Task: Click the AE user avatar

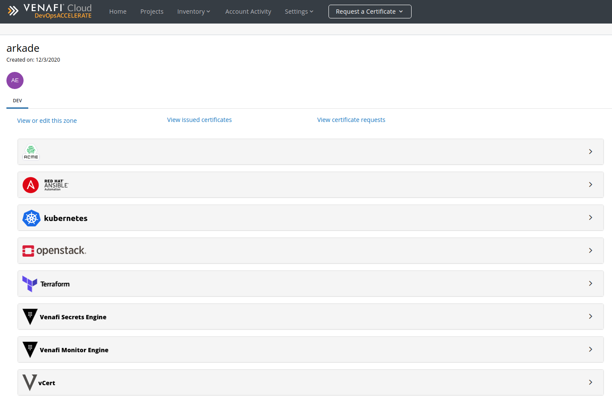Action: click(x=15, y=80)
